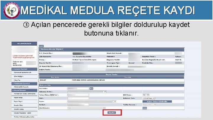213x120 pixels.
Task: Click the 'HAYIR' value in patient info
Action: [x=178, y=60]
